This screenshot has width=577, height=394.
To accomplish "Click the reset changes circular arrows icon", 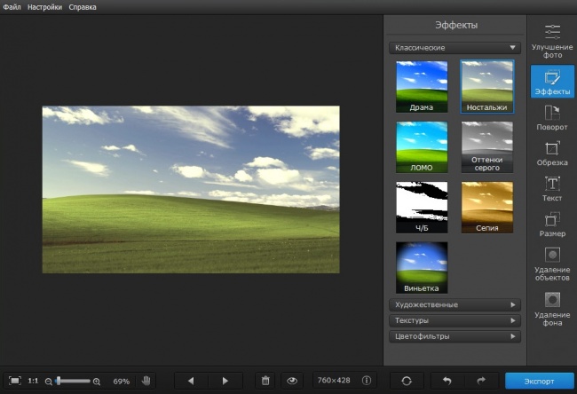I will (x=407, y=381).
